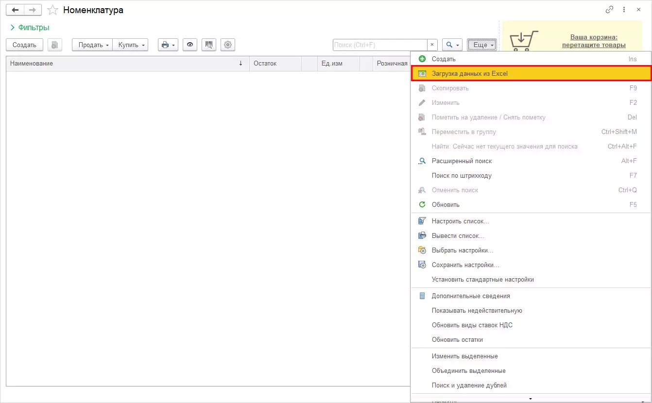Sort by Наименование column header

pyautogui.click(x=32, y=63)
